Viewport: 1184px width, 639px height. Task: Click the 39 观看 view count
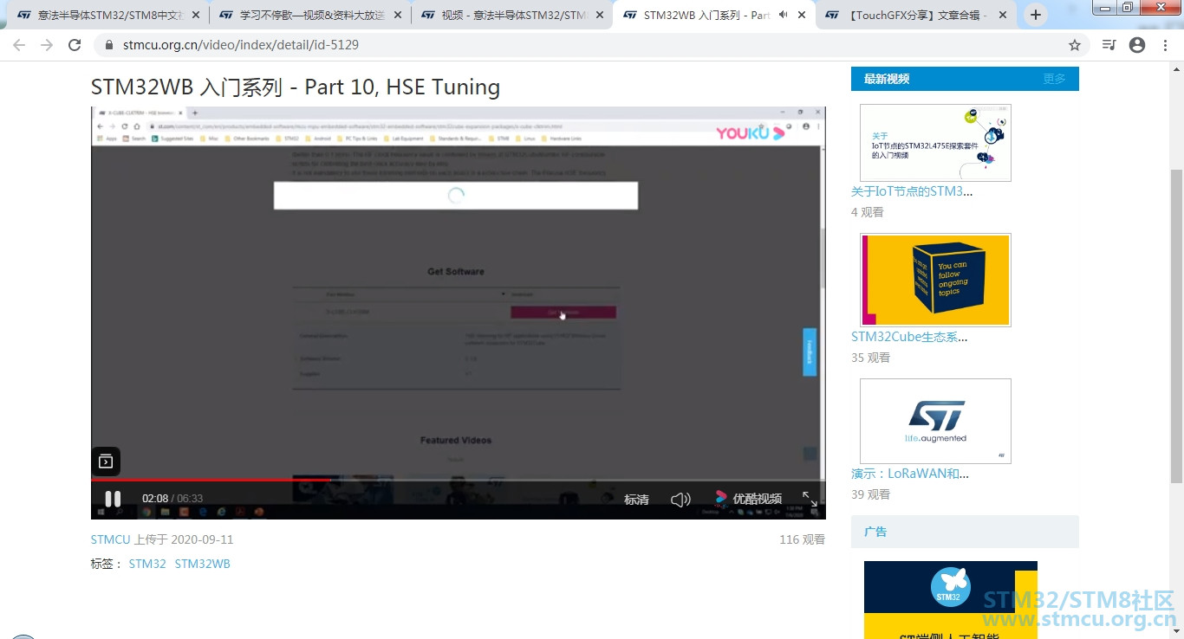(x=870, y=494)
